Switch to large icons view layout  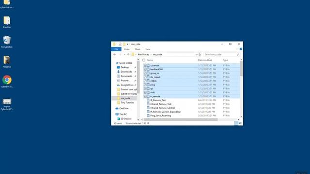(x=240, y=123)
